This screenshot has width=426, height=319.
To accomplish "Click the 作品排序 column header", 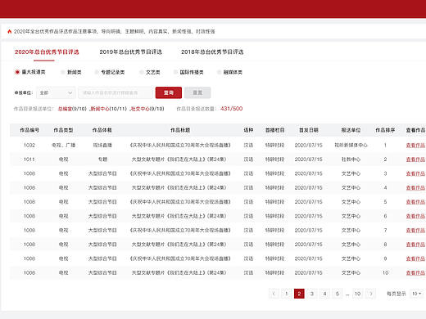I will [x=385, y=130].
